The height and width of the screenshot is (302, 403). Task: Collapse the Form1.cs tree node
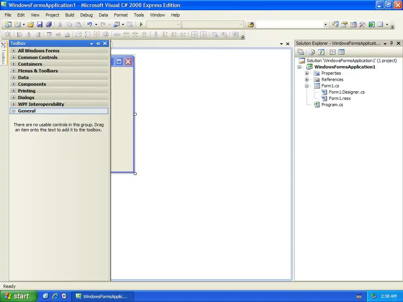(307, 86)
